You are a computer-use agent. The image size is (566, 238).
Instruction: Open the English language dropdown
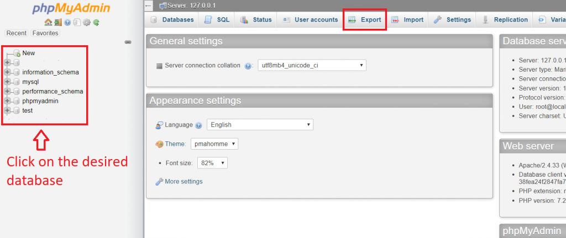(x=260, y=125)
